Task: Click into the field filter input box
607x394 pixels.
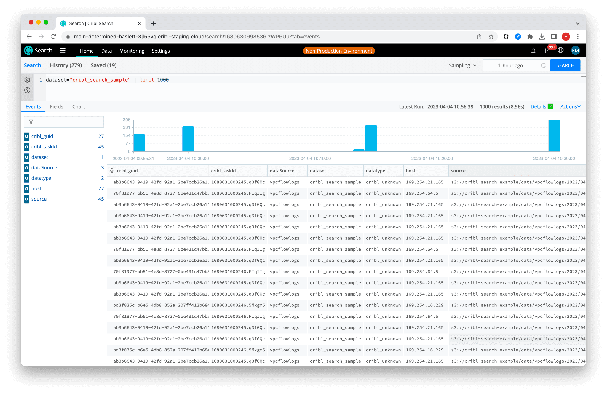Action: (x=68, y=122)
